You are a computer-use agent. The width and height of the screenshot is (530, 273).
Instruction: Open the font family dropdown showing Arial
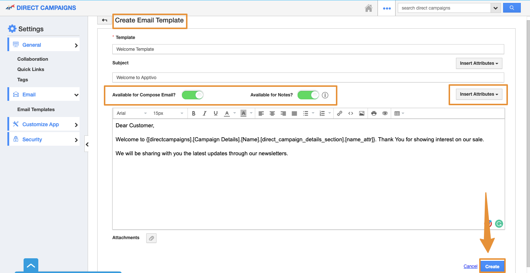pos(131,113)
